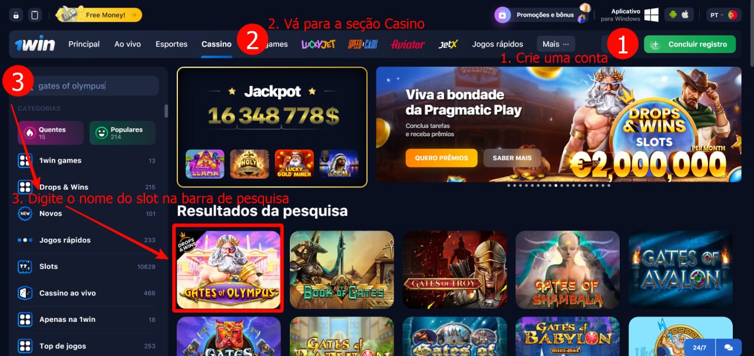Select the Populares category filter

click(123, 133)
